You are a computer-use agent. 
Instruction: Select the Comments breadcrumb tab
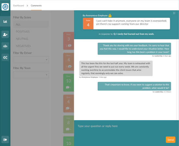point(36,6)
